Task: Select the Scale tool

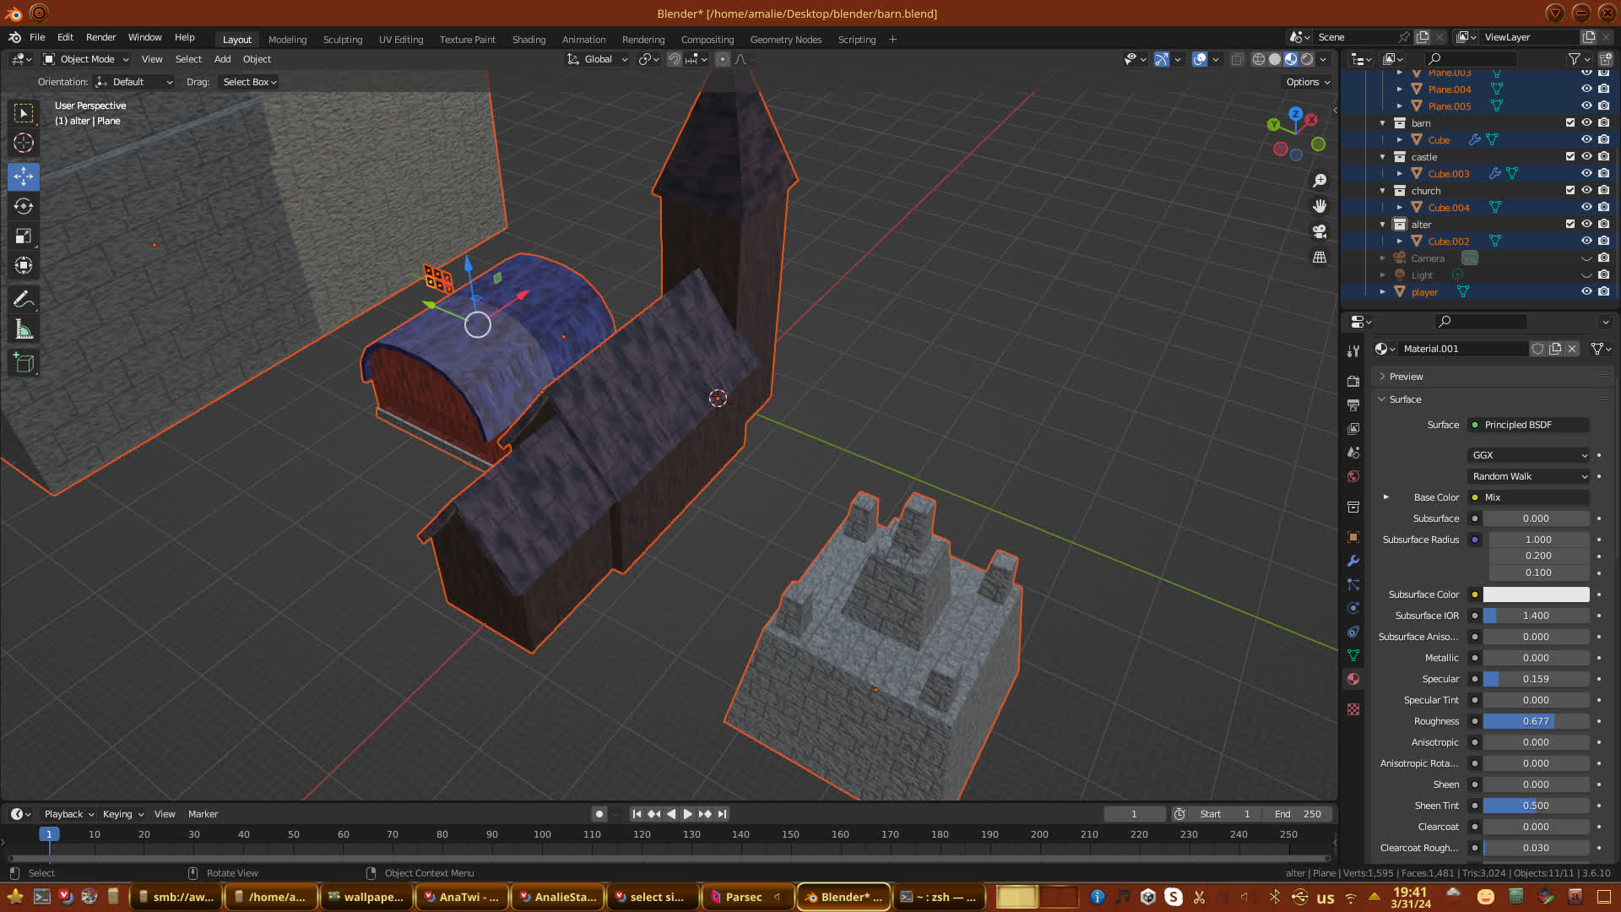Action: (24, 236)
